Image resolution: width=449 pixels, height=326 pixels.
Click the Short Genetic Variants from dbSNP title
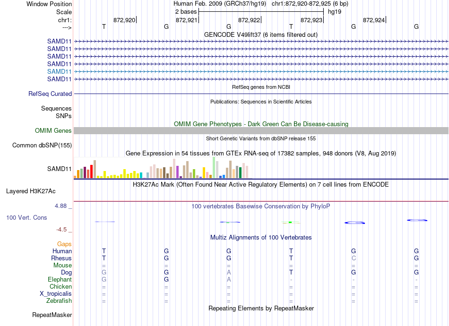[x=261, y=138]
